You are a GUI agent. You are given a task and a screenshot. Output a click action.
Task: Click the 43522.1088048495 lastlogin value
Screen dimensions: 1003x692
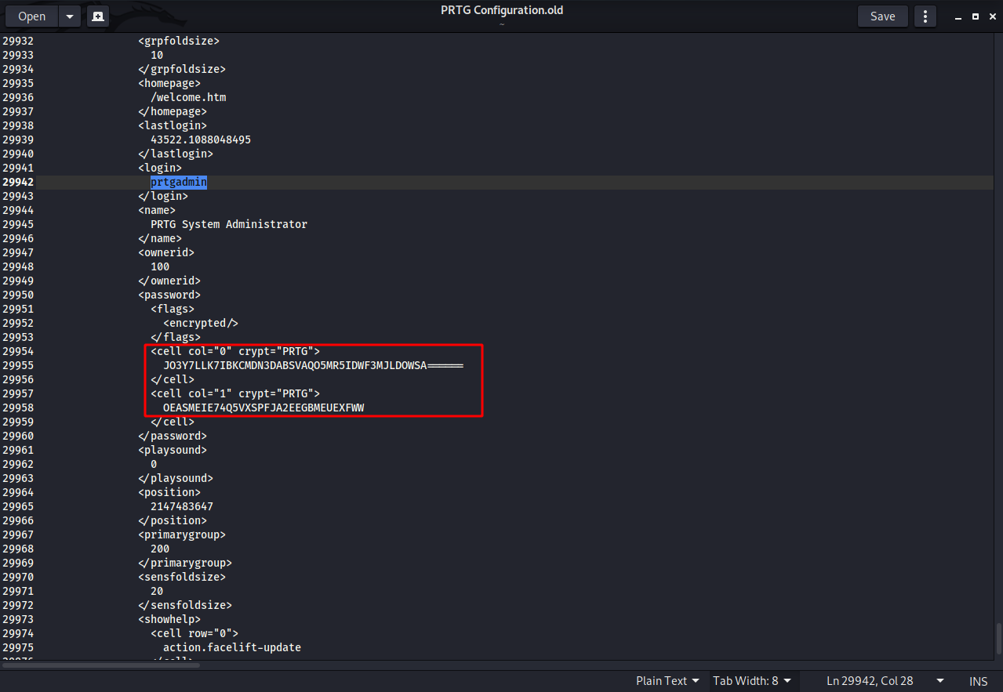pos(201,139)
